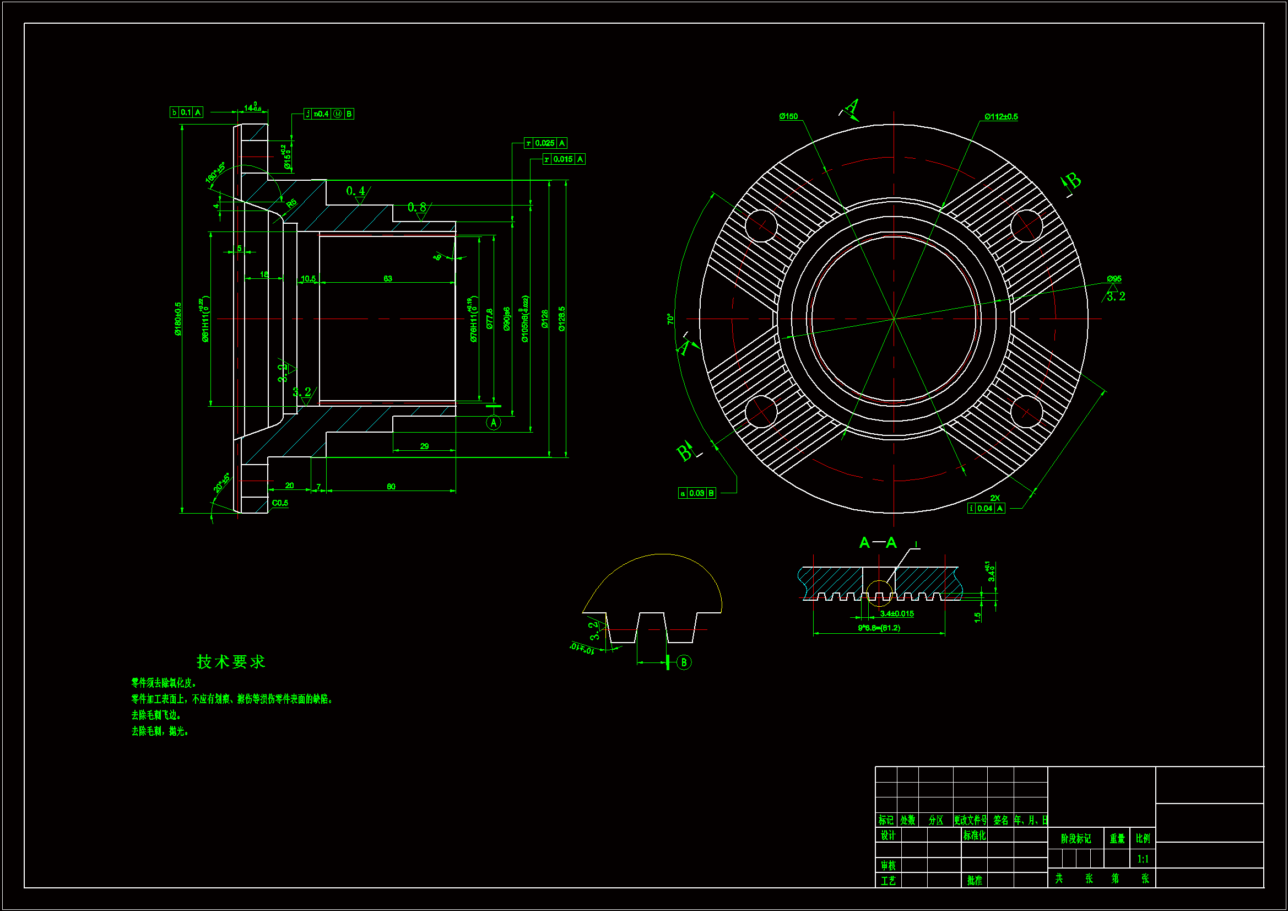The image size is (1288, 911).
Task: Click the 70° angular dimension
Action: pos(669,320)
